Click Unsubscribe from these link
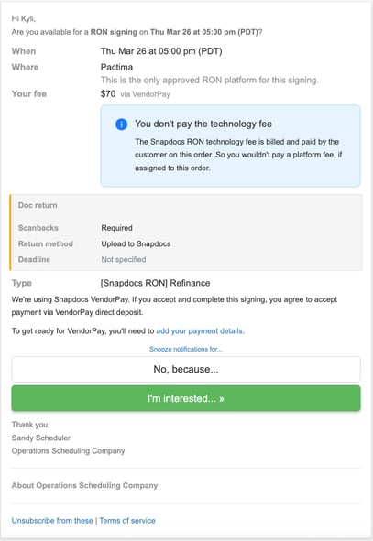This screenshot has width=373, height=541. click(52, 520)
